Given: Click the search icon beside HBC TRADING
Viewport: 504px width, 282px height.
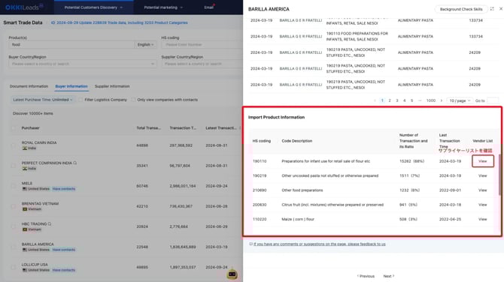Looking at the screenshot, I should pyautogui.click(x=50, y=223).
